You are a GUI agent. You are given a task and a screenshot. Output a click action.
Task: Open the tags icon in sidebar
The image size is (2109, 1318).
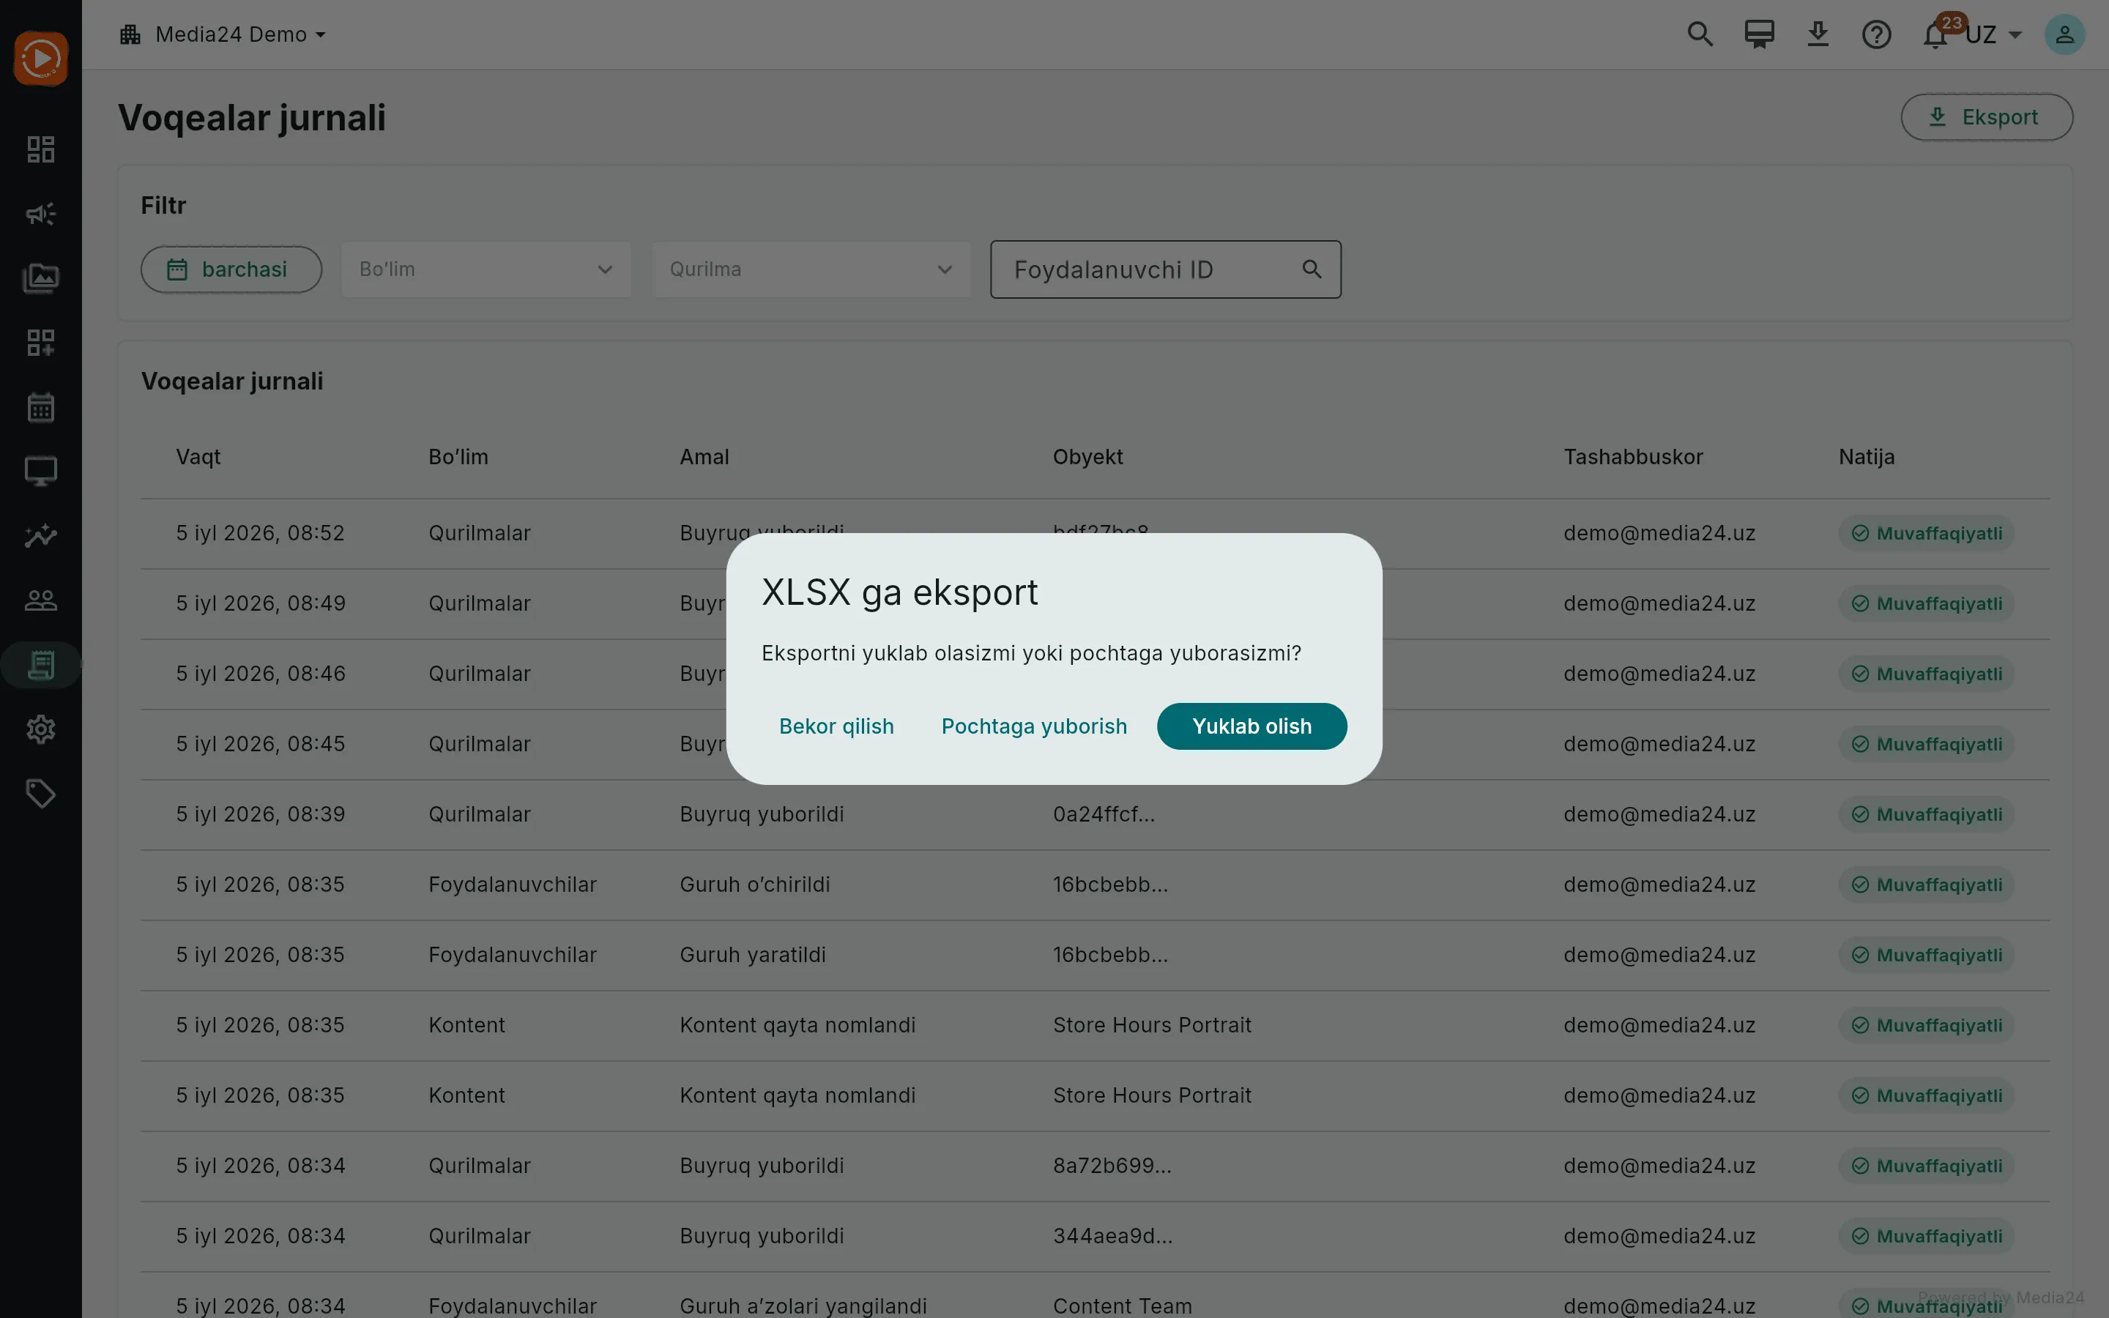tap(40, 793)
